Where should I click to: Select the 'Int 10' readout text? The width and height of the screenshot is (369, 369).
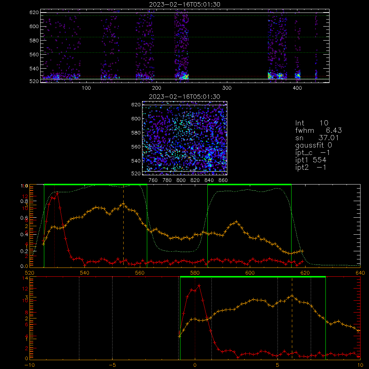[312, 123]
